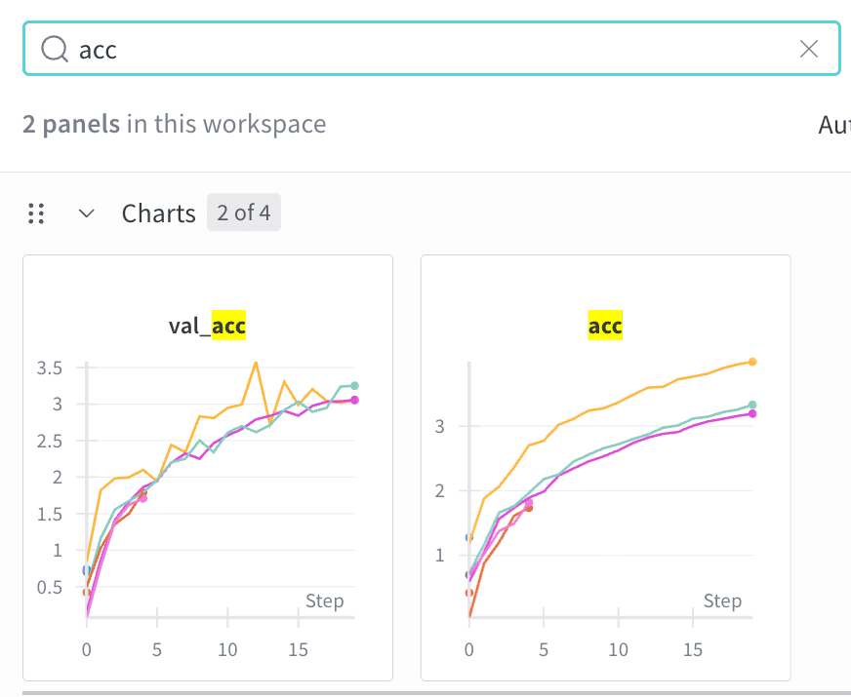
Task: Click the highlighted acc chart title
Action: click(605, 326)
